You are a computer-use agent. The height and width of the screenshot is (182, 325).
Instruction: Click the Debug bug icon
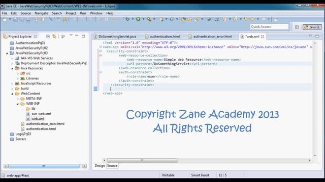click(127, 19)
